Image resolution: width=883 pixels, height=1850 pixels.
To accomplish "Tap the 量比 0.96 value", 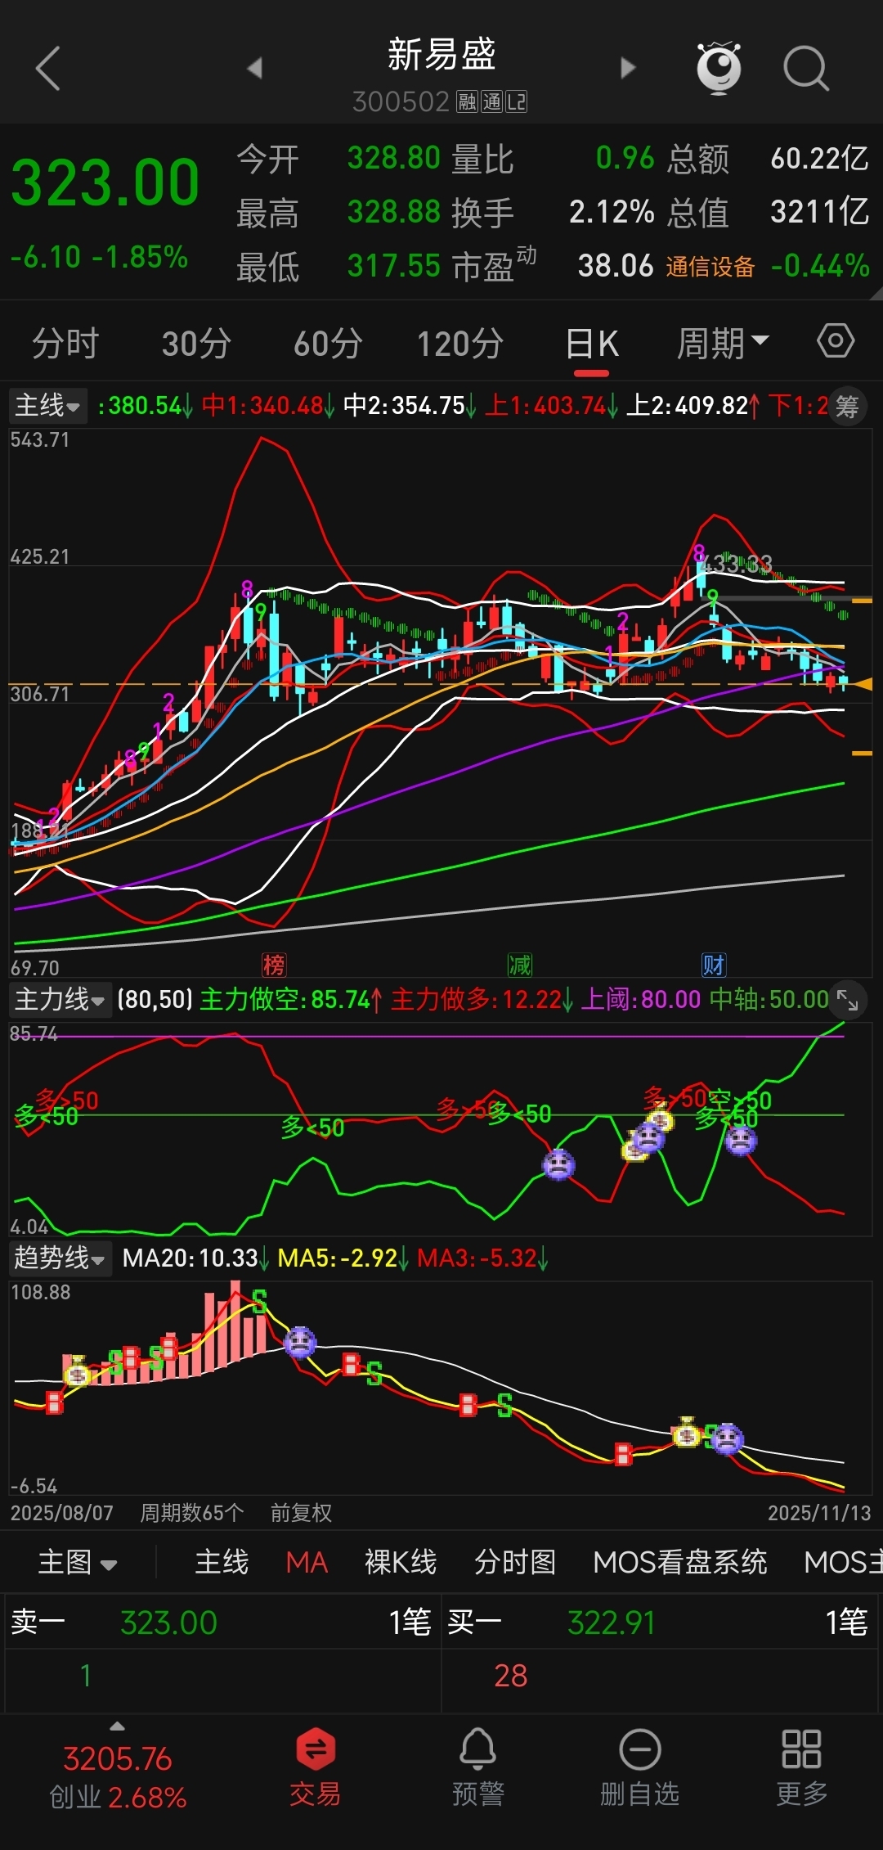I will (x=625, y=158).
